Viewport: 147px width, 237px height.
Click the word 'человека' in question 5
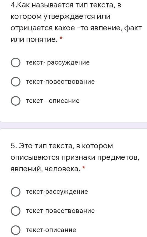62,169
